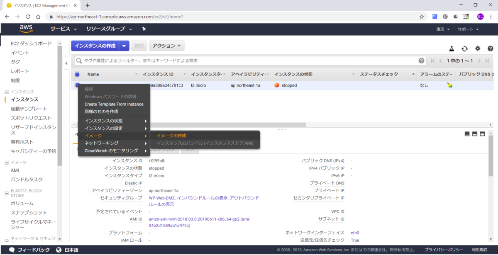The width and height of the screenshot is (498, 255).
Task: Open the サービス menu
Action: tap(61, 29)
